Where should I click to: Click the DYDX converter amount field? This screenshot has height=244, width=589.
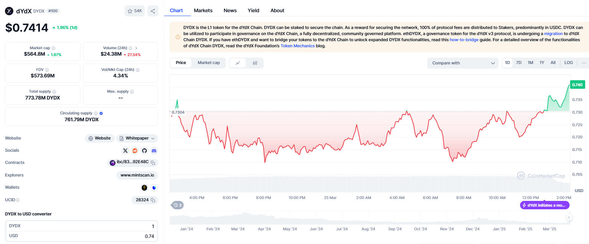81,226
